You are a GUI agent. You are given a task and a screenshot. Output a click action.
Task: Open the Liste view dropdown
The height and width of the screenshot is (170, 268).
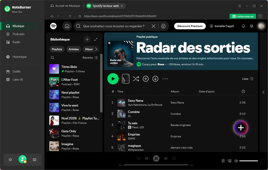[x=247, y=79]
